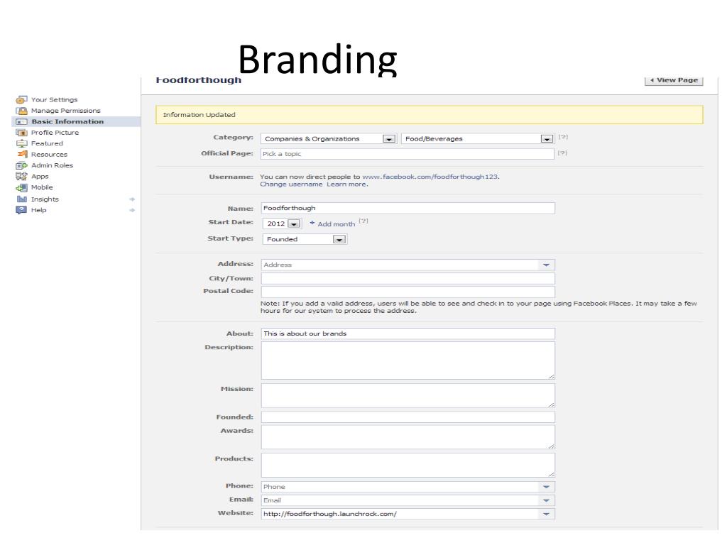Viewport: 727px width, 545px height.
Task: Open the Admin Roles section
Action: click(x=52, y=165)
